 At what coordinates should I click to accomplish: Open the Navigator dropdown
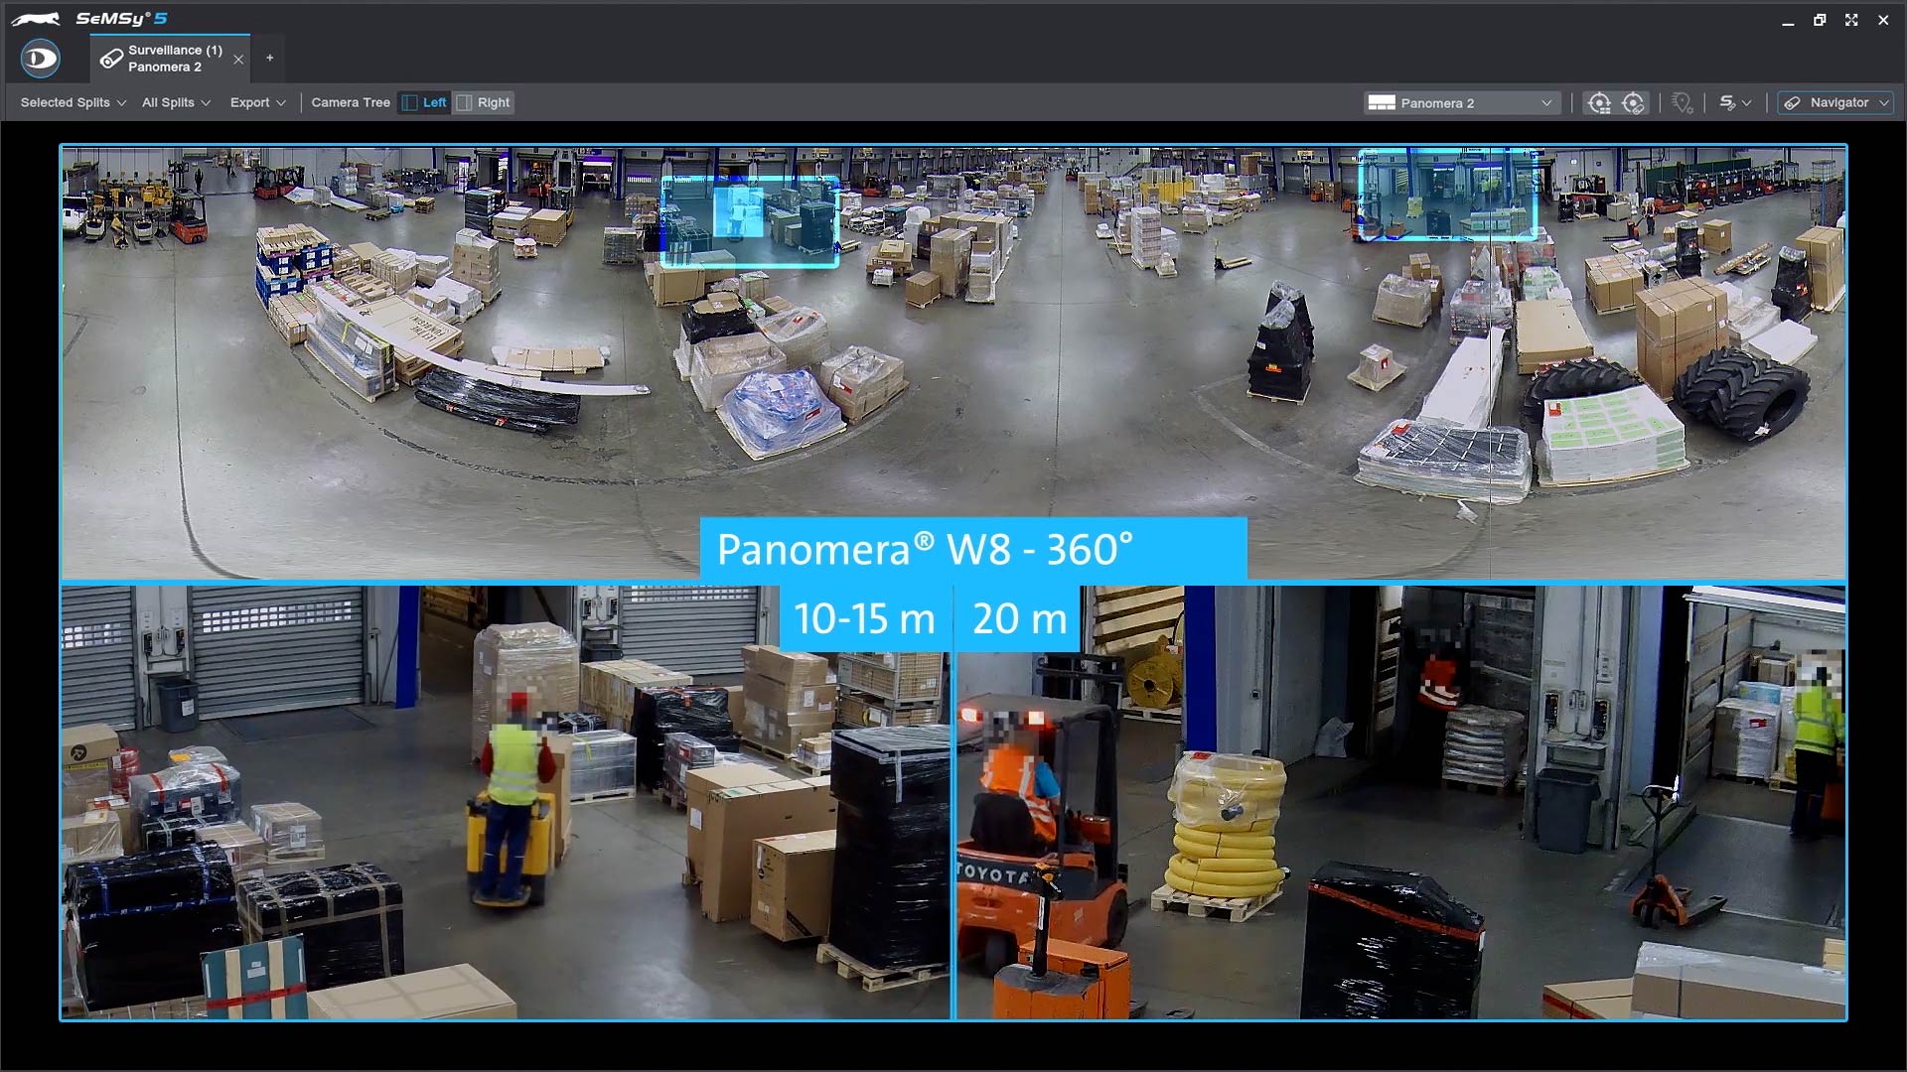[x=1835, y=103]
